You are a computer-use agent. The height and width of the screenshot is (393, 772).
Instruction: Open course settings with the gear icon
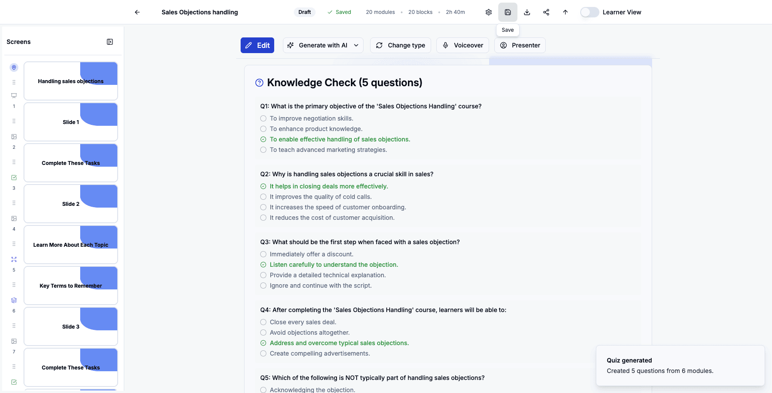tap(489, 12)
